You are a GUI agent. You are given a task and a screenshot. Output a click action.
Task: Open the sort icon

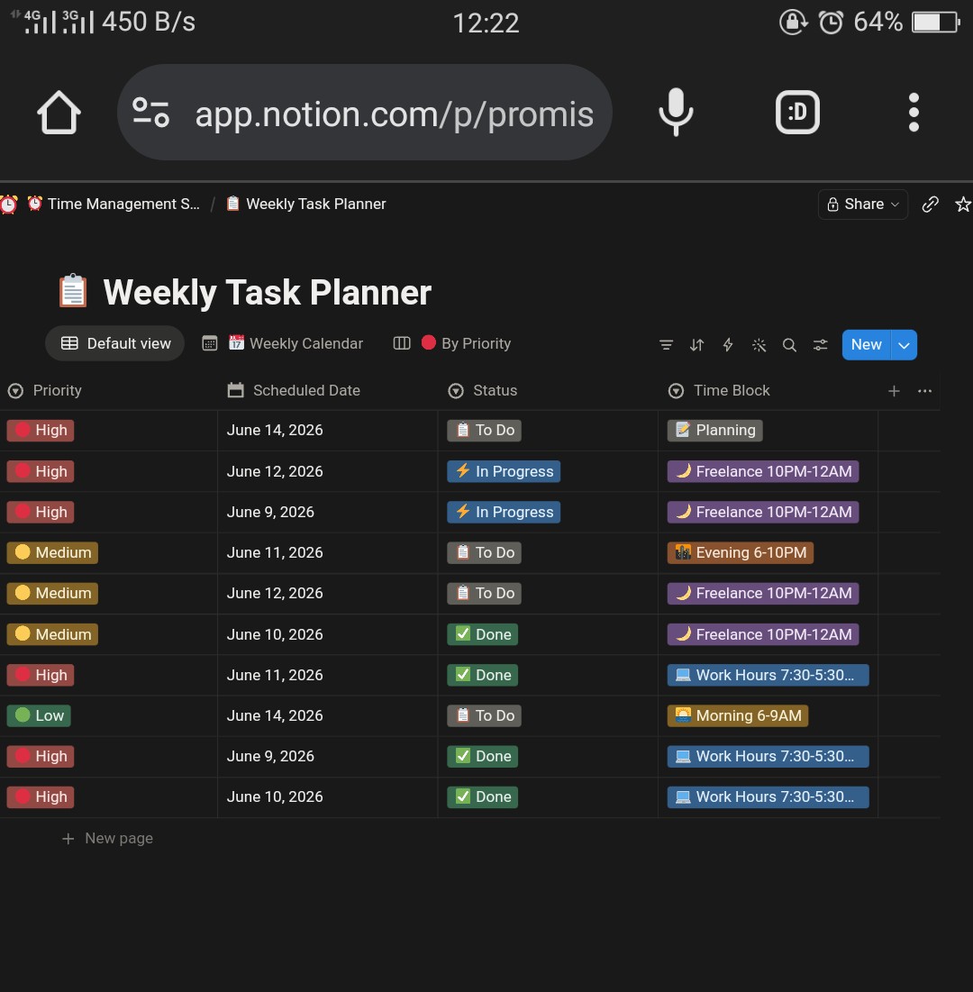696,345
